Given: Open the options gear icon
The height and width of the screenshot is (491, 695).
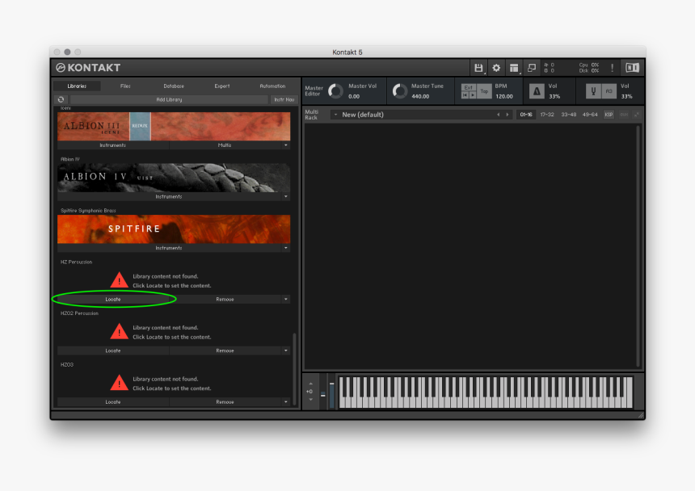Looking at the screenshot, I should (x=496, y=68).
